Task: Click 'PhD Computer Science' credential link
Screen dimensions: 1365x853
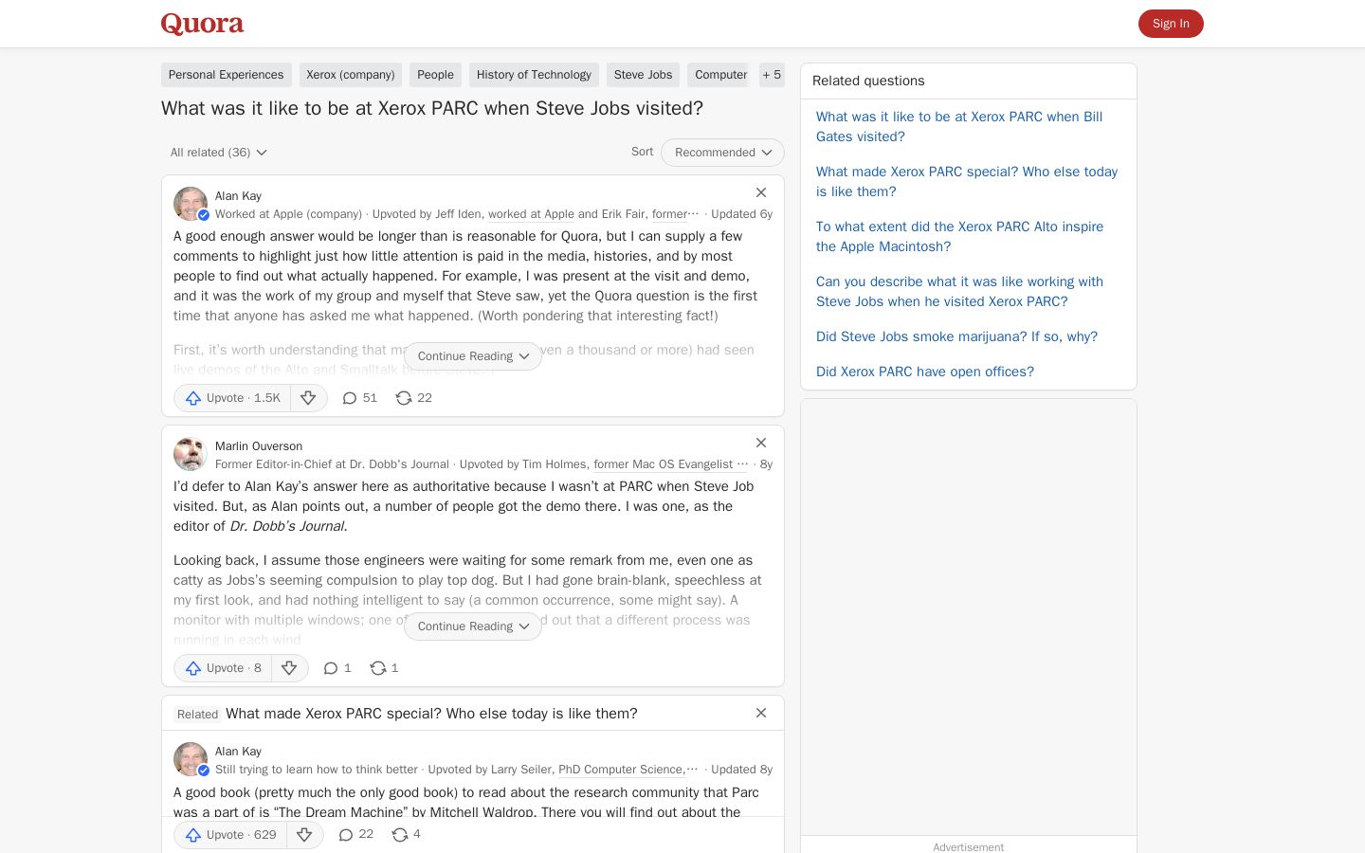Action: click(621, 770)
